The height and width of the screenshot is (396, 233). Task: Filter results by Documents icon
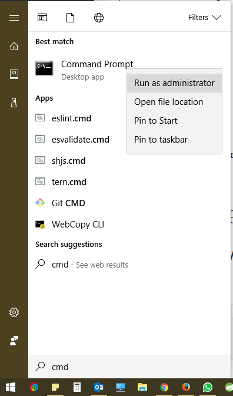pyautogui.click(x=71, y=18)
